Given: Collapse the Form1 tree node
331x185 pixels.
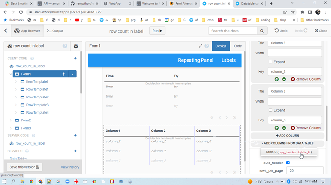Looking at the screenshot, I should [11, 74].
